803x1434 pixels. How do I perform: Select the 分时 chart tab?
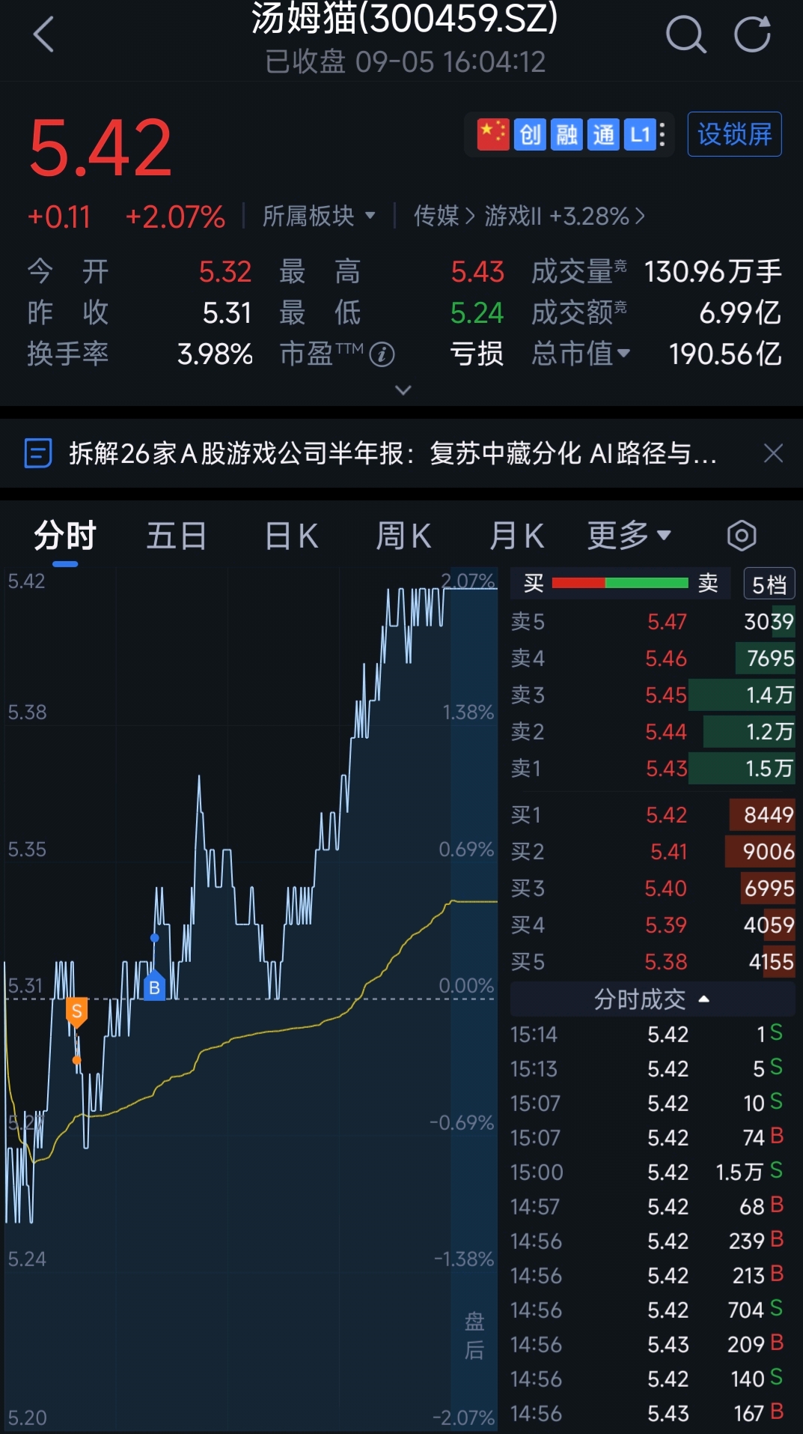(x=65, y=536)
